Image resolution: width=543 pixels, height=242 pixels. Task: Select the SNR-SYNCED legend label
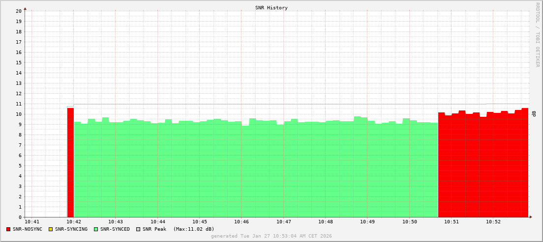tap(115, 229)
